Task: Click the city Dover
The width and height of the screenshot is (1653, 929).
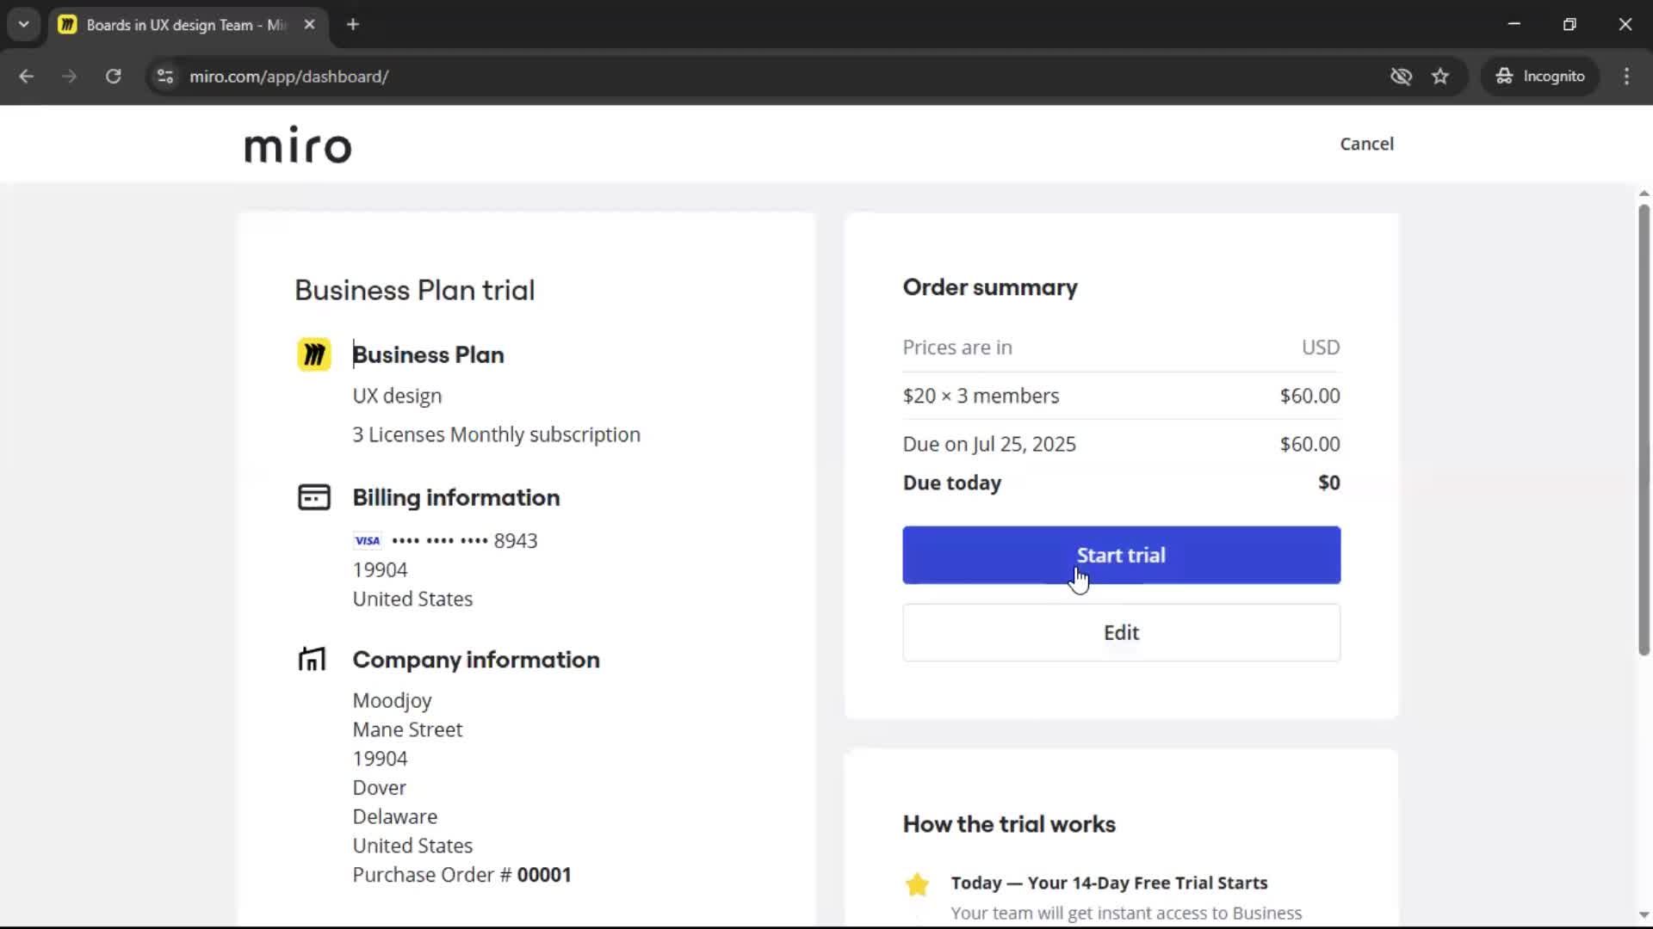Action: click(x=379, y=788)
